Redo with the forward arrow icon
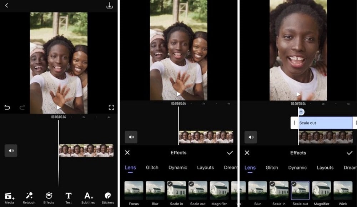 click(22, 107)
